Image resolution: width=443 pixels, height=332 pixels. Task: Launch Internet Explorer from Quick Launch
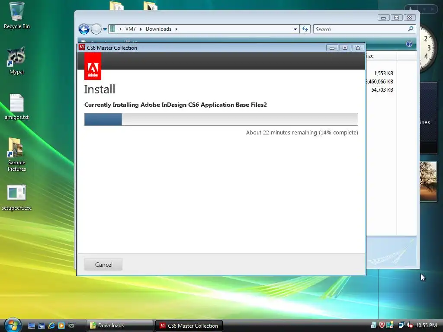pos(51,326)
